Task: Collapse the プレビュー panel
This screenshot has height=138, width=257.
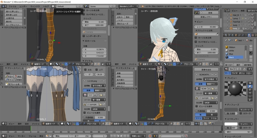Action: [226, 78]
